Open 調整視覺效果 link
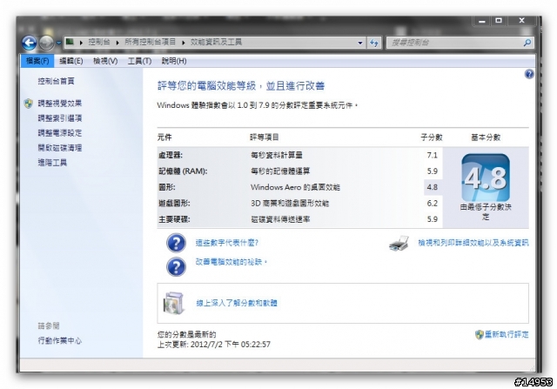Screen dimensions: 557x389 coord(60,104)
